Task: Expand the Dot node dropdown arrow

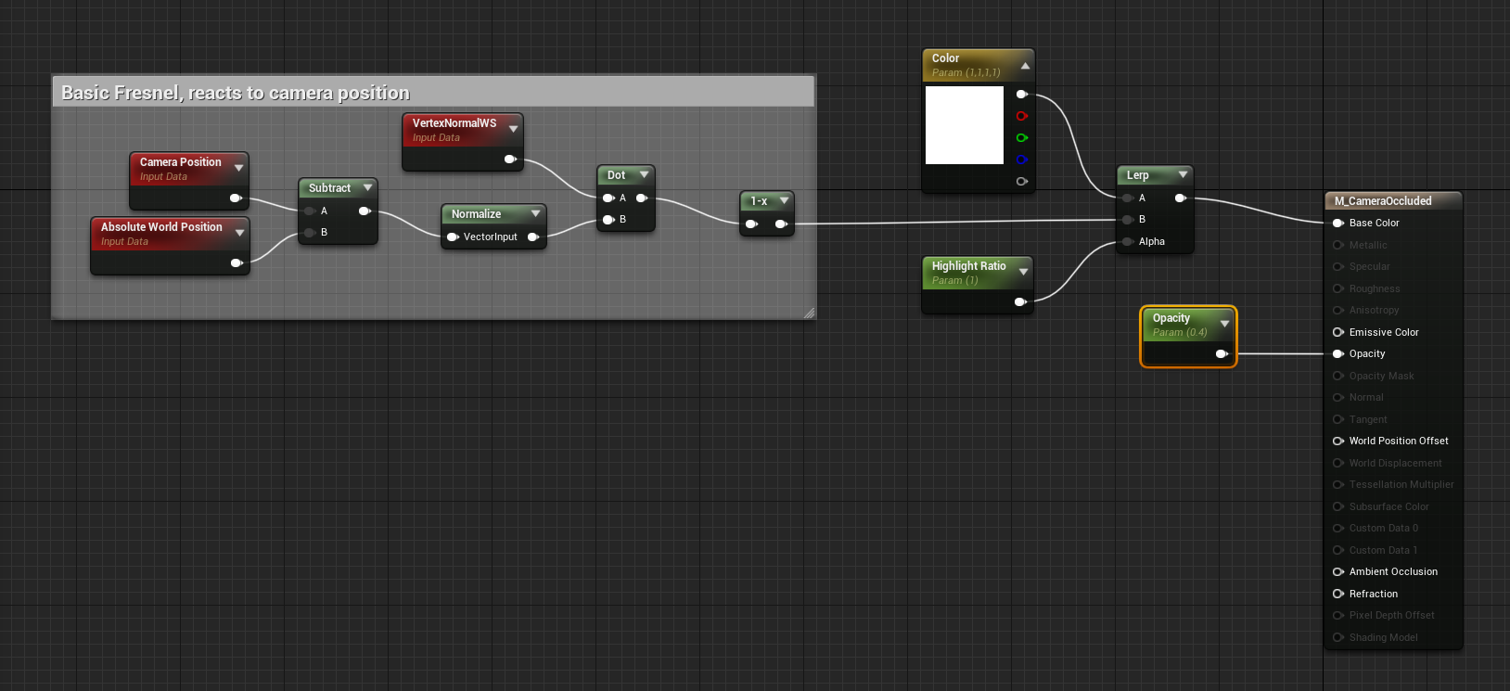Action: [x=644, y=174]
